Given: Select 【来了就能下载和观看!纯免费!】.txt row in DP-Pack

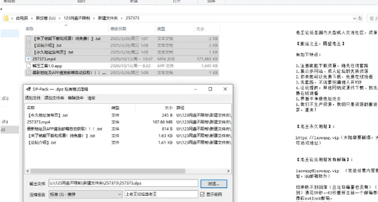Looking at the screenshot, I should coord(128,136).
